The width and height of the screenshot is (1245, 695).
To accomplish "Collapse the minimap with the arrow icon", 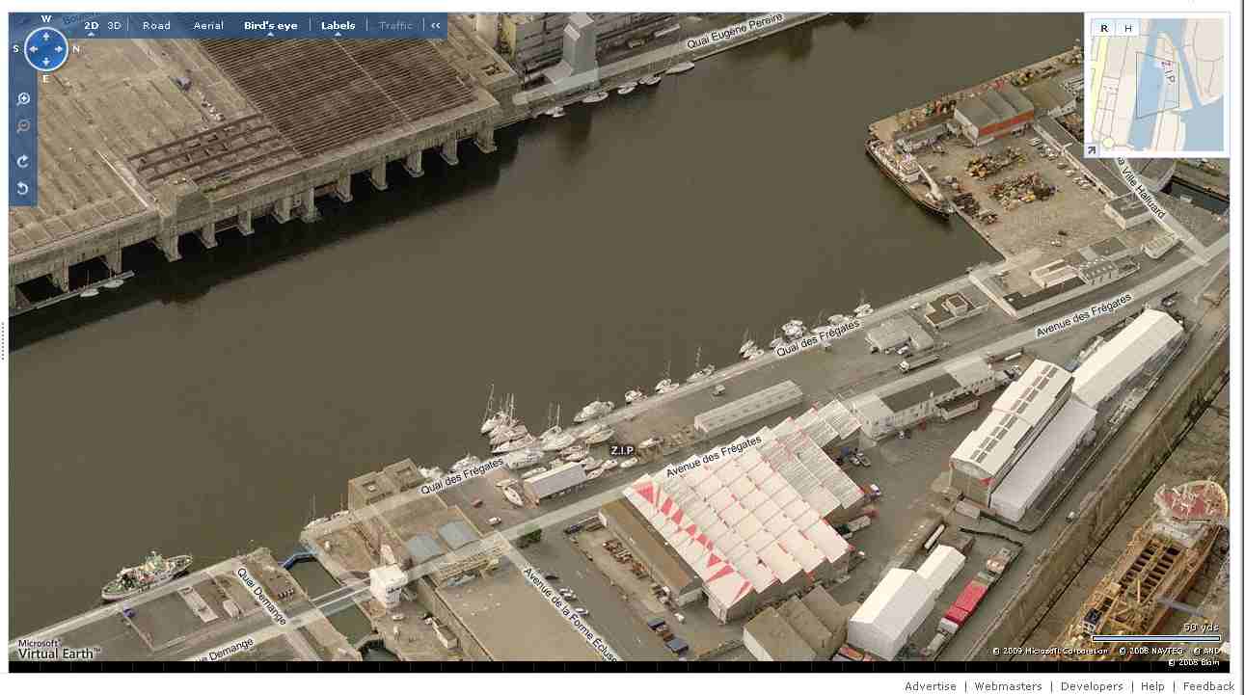I will tap(1092, 150).
